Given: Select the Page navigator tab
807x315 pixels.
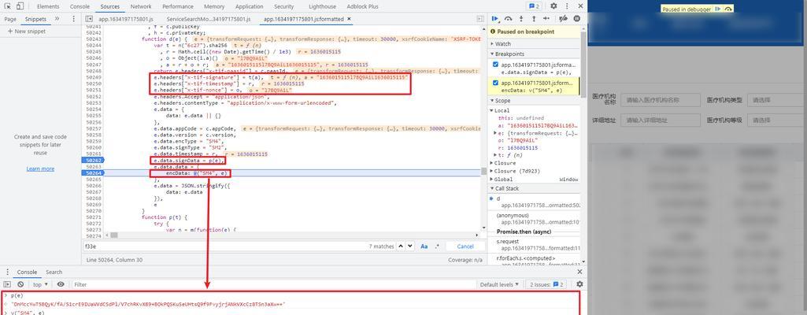Looking at the screenshot, I should (x=10, y=19).
